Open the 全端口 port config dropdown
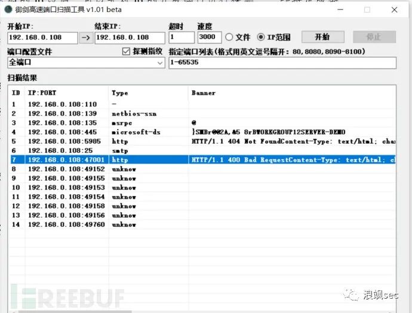 click(86, 63)
